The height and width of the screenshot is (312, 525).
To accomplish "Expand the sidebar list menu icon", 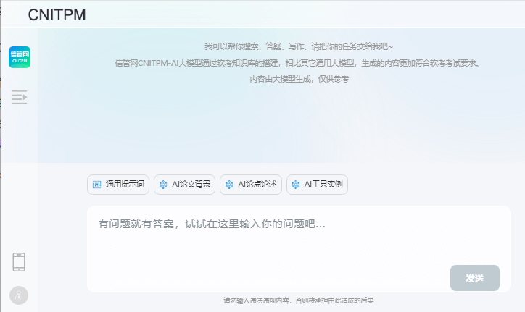I will [20, 97].
